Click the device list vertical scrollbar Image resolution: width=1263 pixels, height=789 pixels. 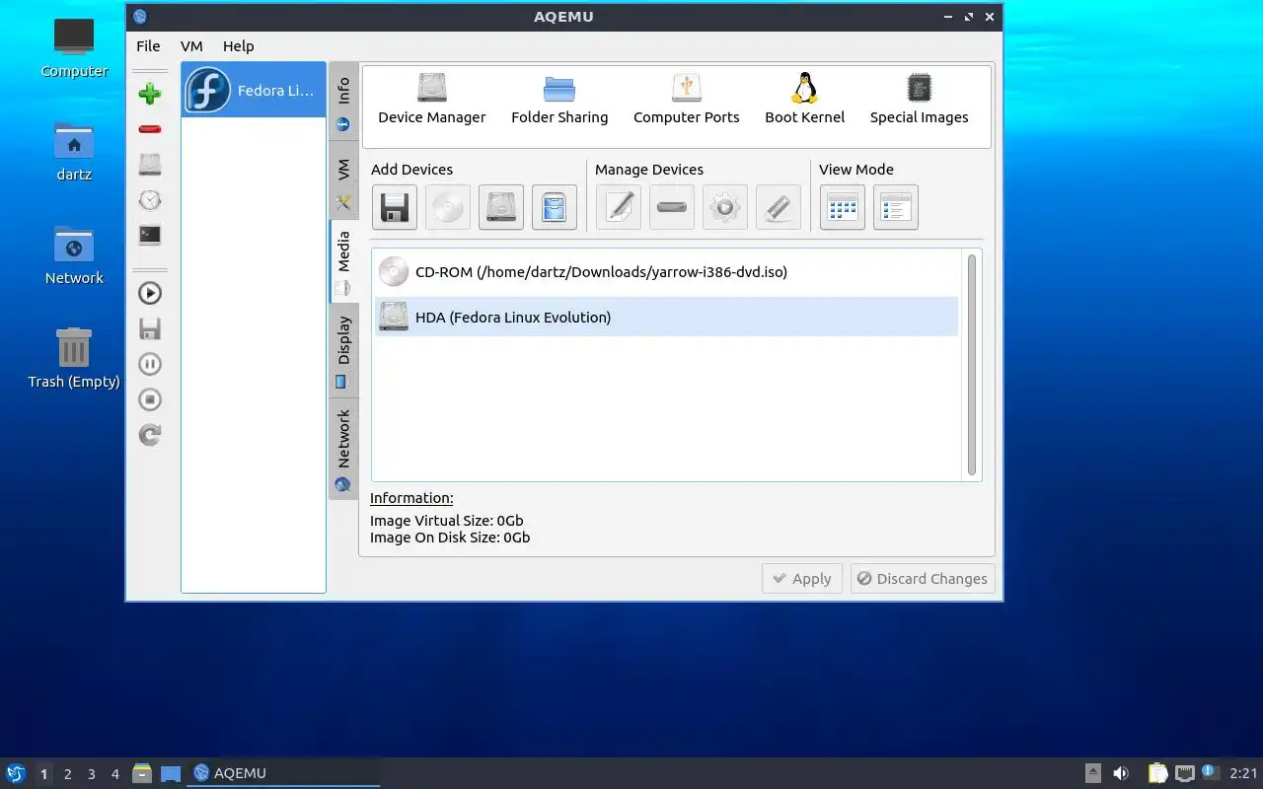coord(972,364)
